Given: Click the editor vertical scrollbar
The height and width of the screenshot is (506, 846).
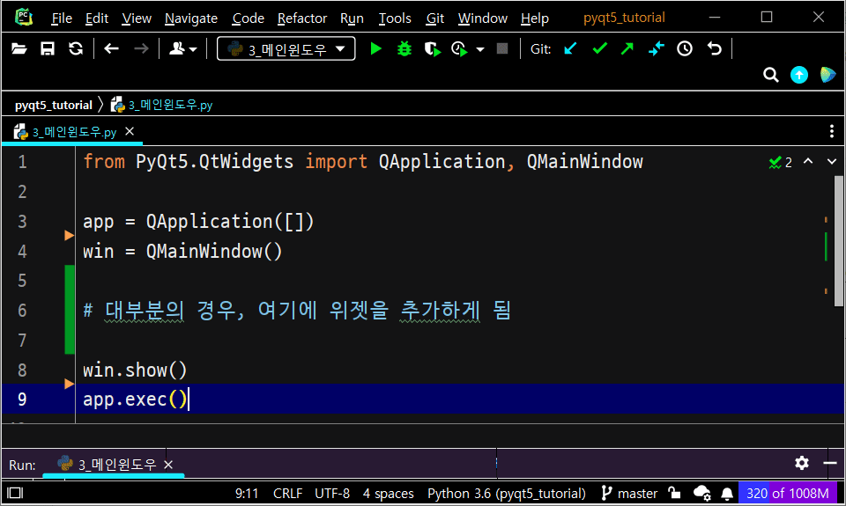Looking at the screenshot, I should point(838,241).
